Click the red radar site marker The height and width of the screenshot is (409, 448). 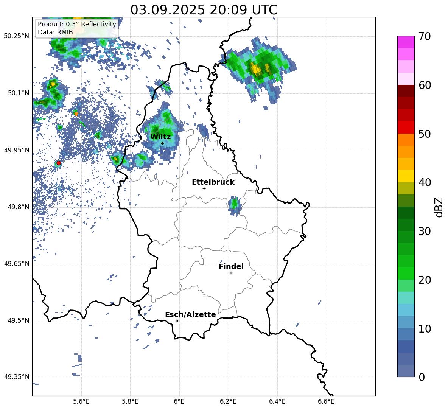pos(59,163)
